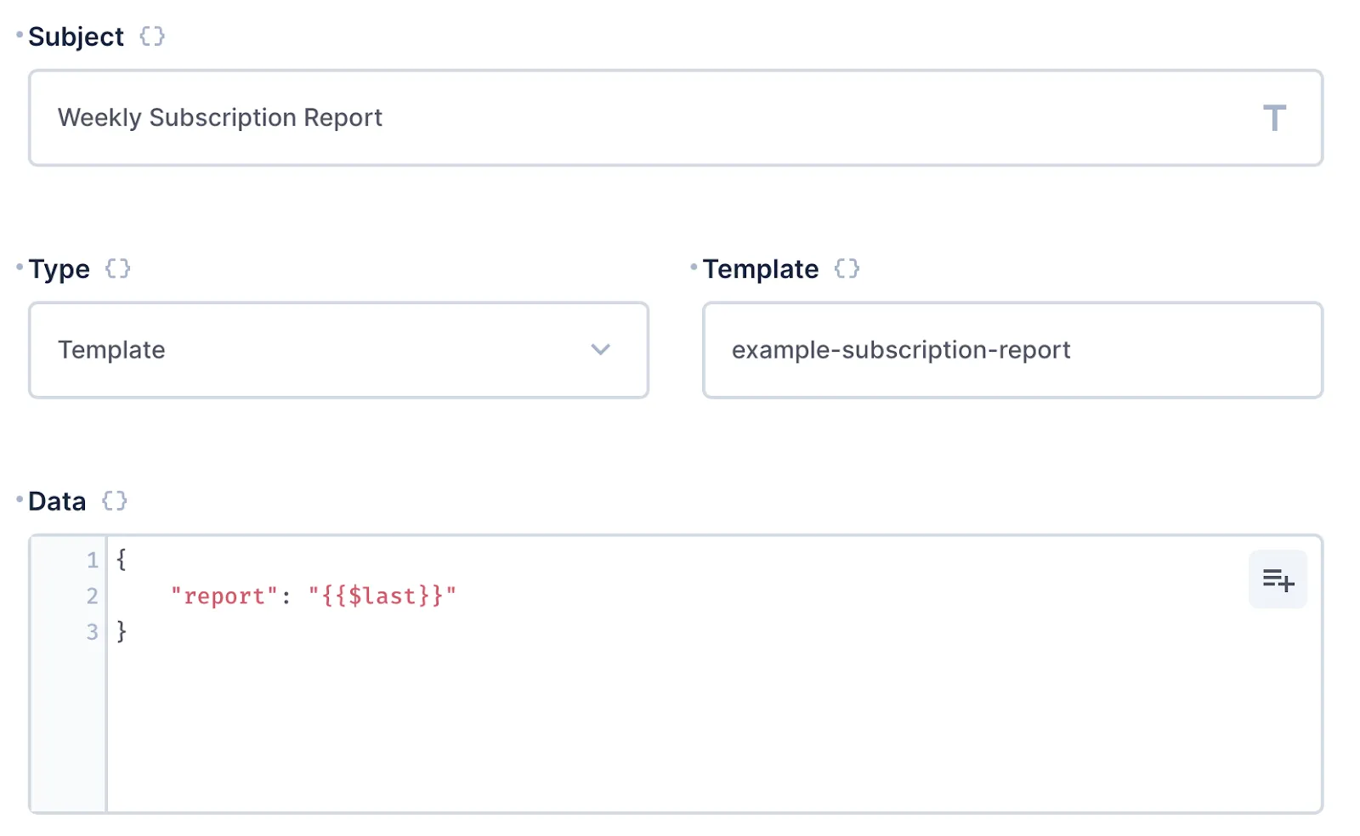The width and height of the screenshot is (1360, 836).
Task: Click the expression icon beside Template label
Action: click(846, 268)
